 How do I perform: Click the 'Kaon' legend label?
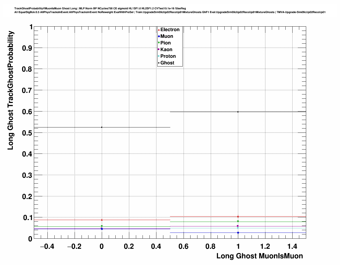pyautogui.click(x=166, y=49)
